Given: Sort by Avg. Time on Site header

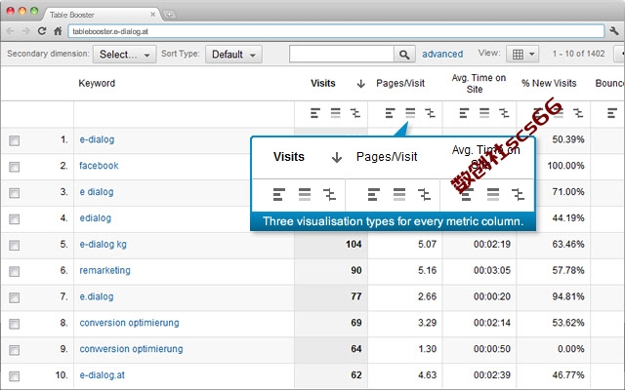Looking at the screenshot, I should 479,84.
